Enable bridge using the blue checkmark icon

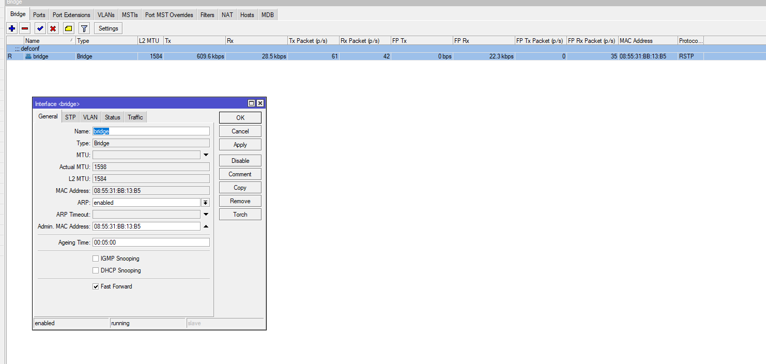(40, 28)
